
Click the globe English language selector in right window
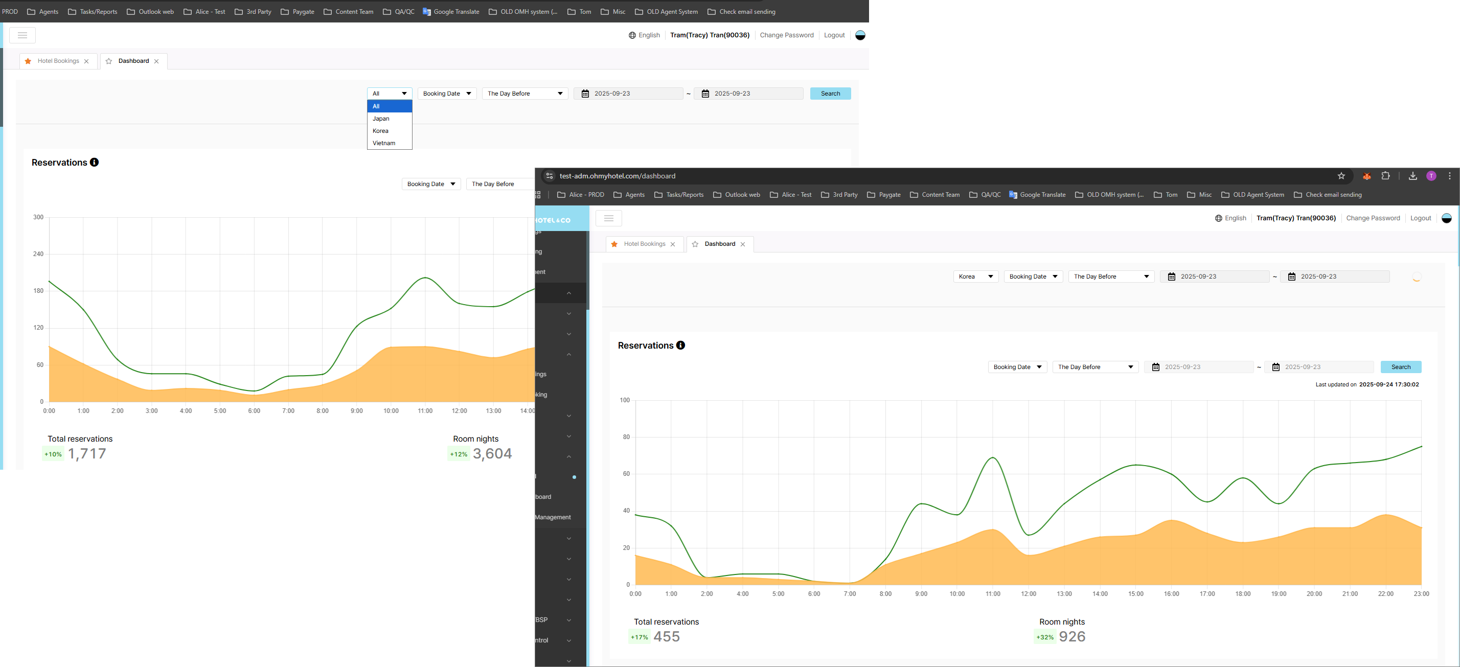click(1230, 218)
